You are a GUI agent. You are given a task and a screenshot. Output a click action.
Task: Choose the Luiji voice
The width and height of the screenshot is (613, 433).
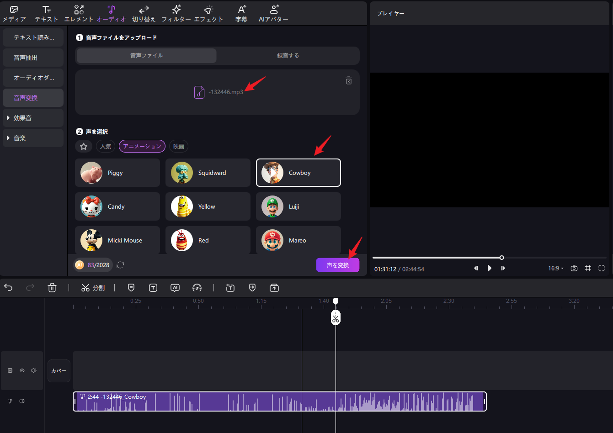[x=299, y=206]
